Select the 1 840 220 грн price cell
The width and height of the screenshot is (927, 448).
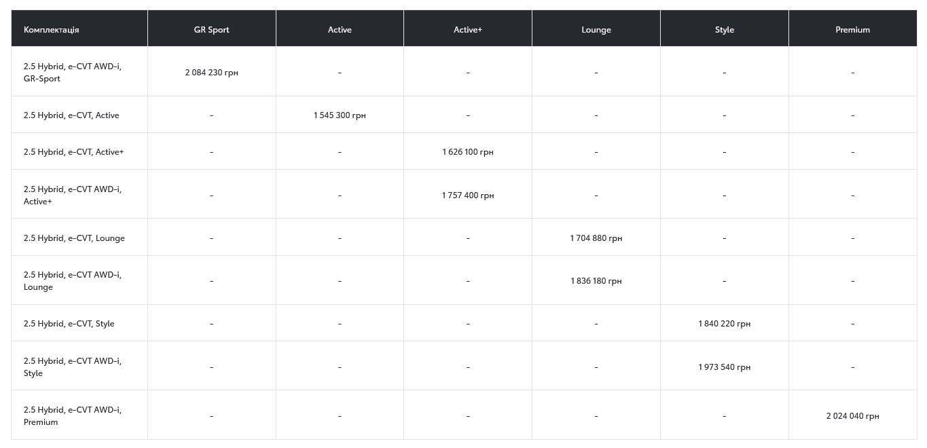coord(725,324)
